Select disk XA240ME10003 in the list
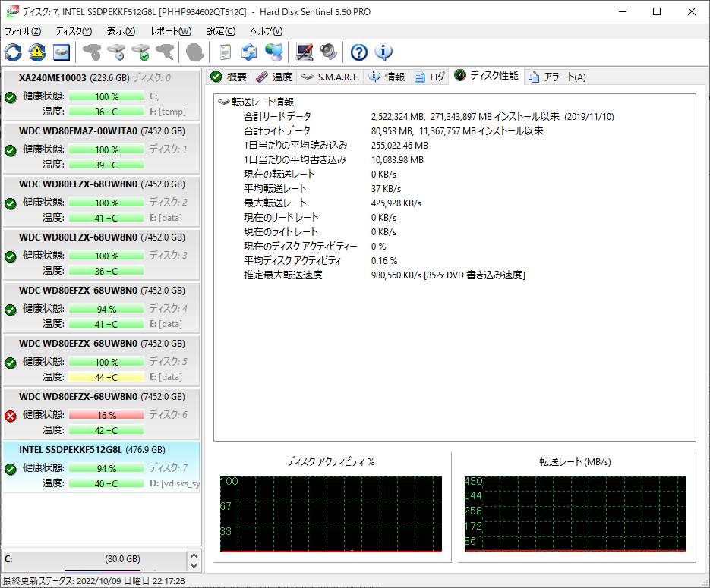Viewport: 710px width, 588px height. coord(102,95)
